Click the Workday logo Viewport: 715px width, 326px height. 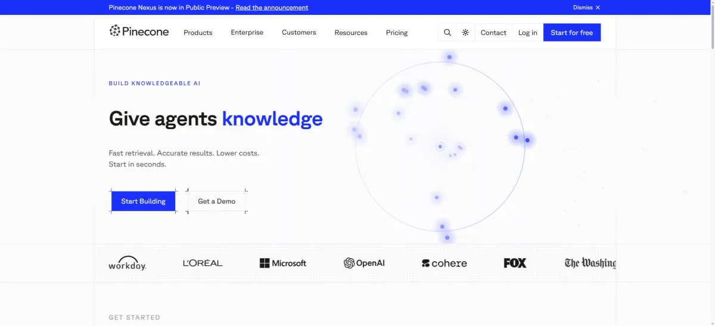tap(127, 264)
